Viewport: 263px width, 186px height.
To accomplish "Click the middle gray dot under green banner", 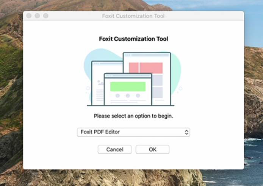I will (128, 96).
